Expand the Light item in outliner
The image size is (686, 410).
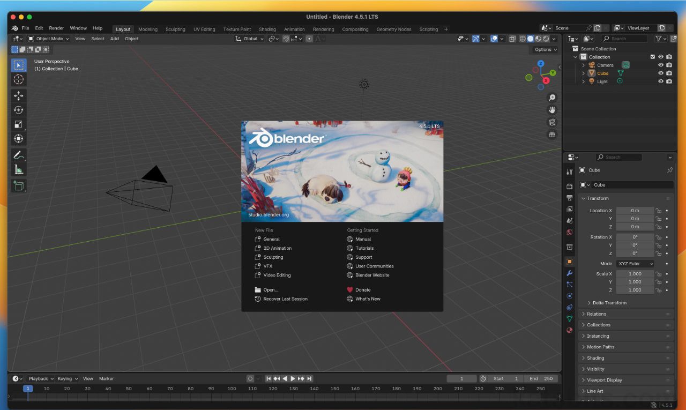584,81
